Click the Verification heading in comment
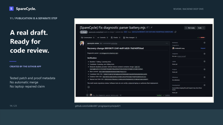The height and width of the screenshot is (125, 223). click(x=92, y=58)
